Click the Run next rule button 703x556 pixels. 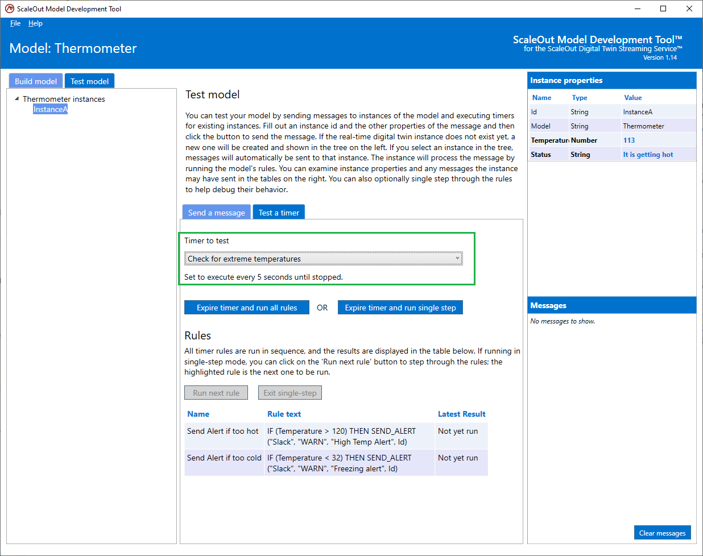216,393
